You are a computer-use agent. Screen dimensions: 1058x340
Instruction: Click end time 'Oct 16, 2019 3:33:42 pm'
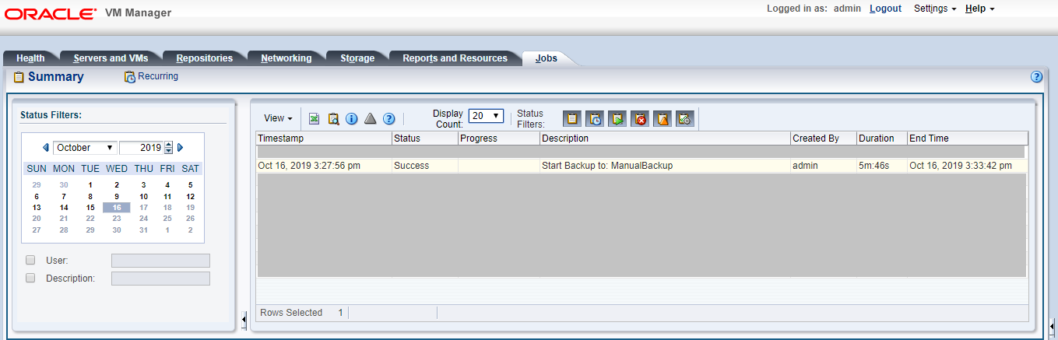pyautogui.click(x=961, y=166)
